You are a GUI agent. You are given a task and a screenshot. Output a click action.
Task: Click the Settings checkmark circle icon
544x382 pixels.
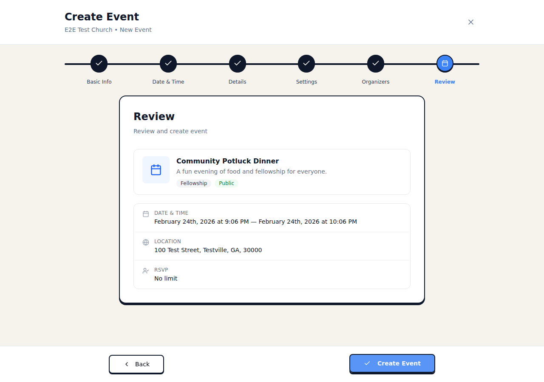pyautogui.click(x=306, y=63)
